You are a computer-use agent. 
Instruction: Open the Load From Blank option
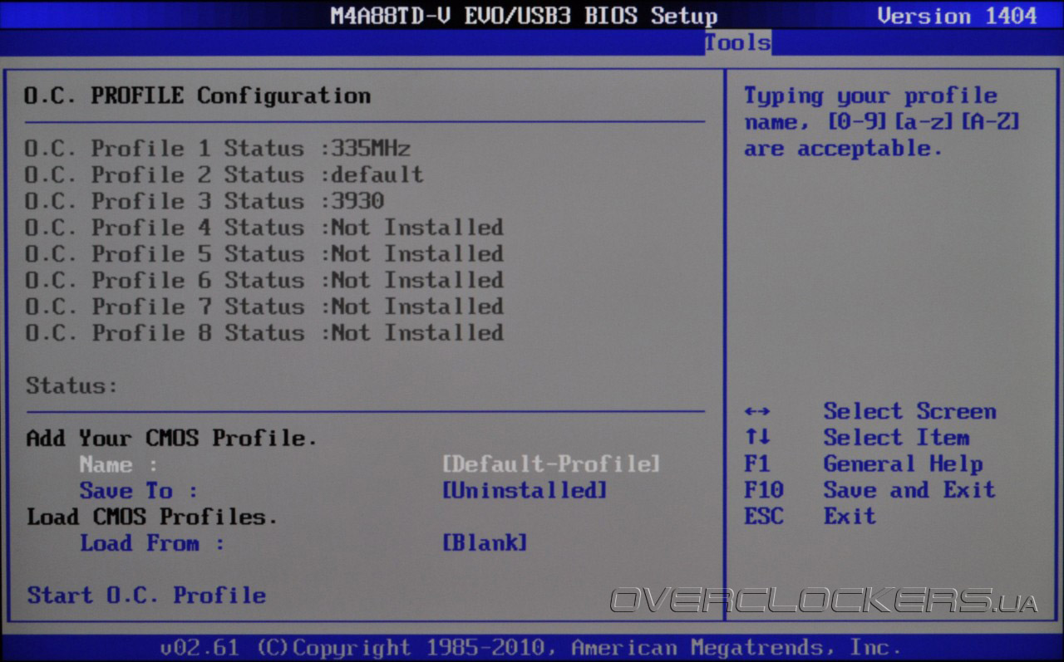485,543
